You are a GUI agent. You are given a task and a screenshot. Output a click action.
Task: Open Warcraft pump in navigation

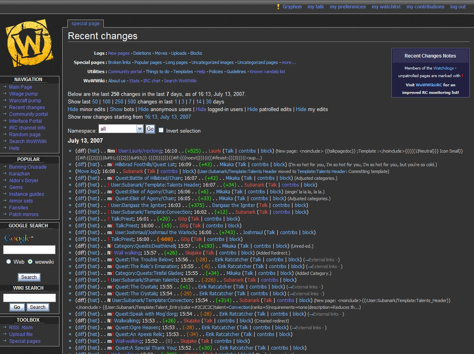point(25,101)
